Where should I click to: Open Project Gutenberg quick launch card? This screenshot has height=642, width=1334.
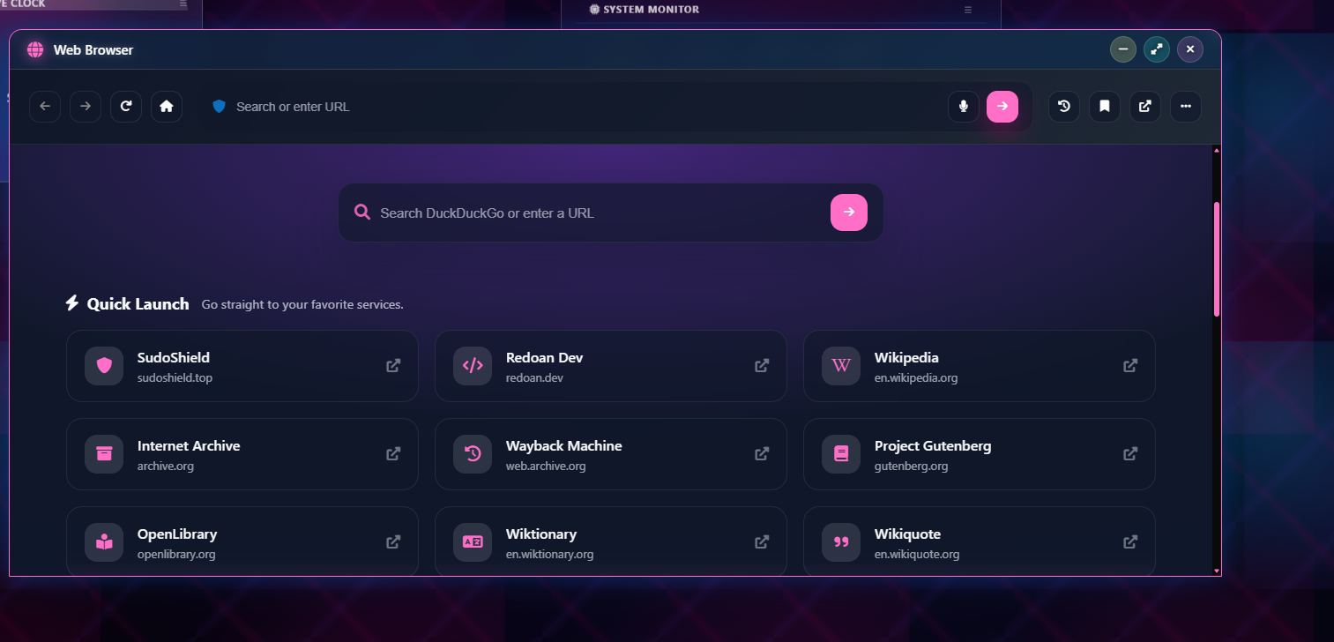pos(979,454)
